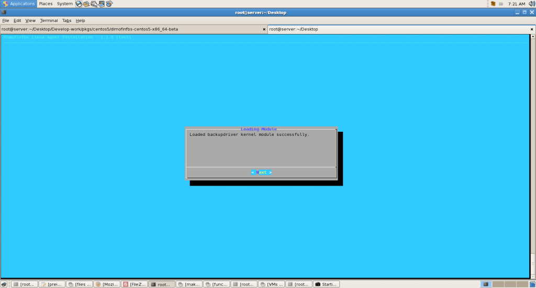This screenshot has height=288, width=536.
Task: Switch to the [files ... taskbar window
Action: click(x=80, y=284)
